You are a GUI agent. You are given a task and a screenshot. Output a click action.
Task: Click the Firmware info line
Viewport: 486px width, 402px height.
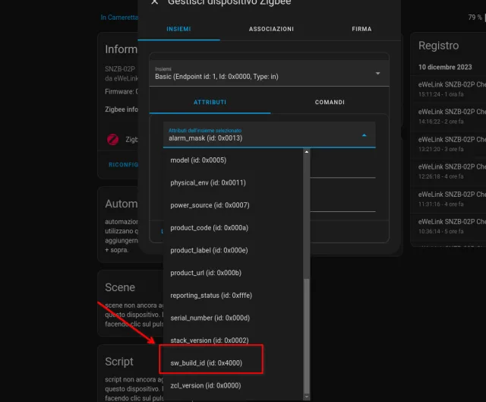[121, 91]
